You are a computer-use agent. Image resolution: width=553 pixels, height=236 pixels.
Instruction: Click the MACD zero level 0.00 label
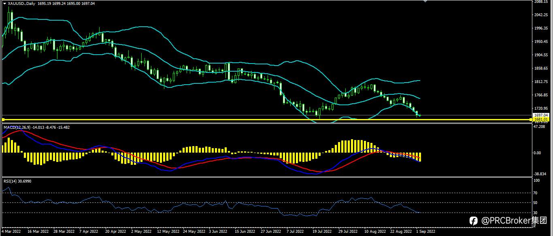pyautogui.click(x=538, y=153)
